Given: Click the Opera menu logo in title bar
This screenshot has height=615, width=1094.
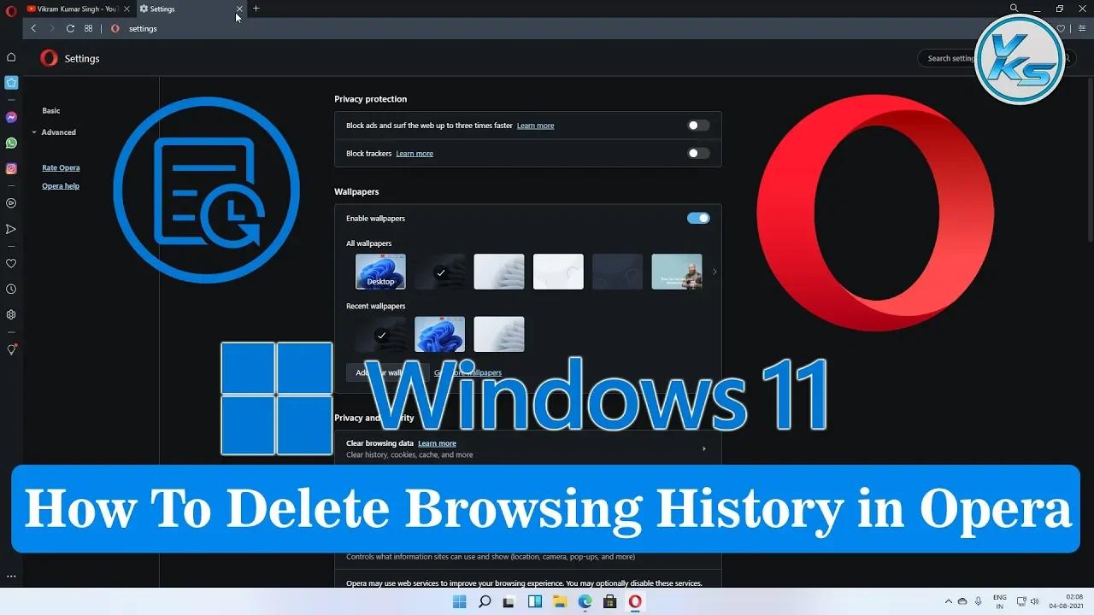Looking at the screenshot, I should 11,9.
